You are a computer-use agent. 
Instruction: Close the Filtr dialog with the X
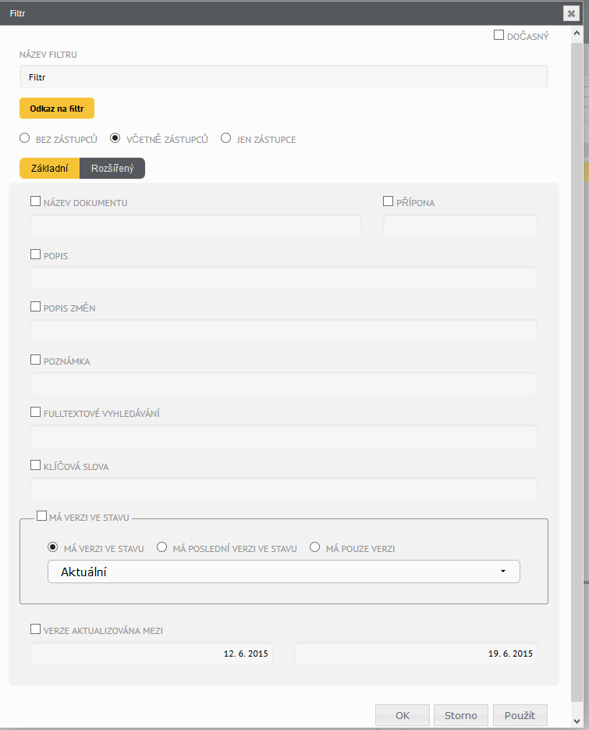(571, 13)
